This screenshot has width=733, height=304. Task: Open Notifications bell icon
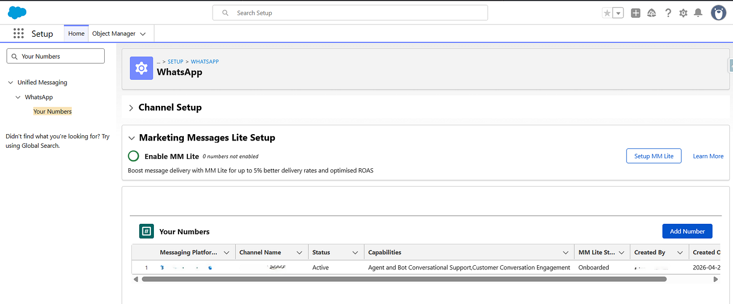pyautogui.click(x=698, y=13)
